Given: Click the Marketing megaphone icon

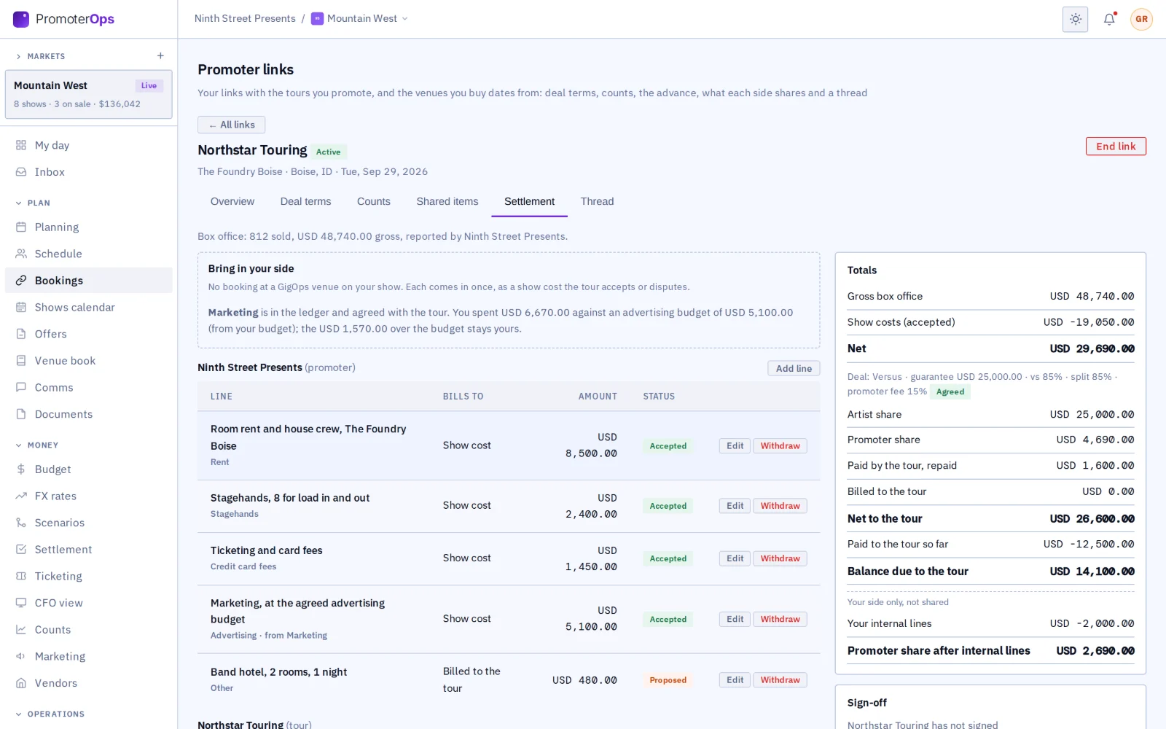Looking at the screenshot, I should pos(21,657).
